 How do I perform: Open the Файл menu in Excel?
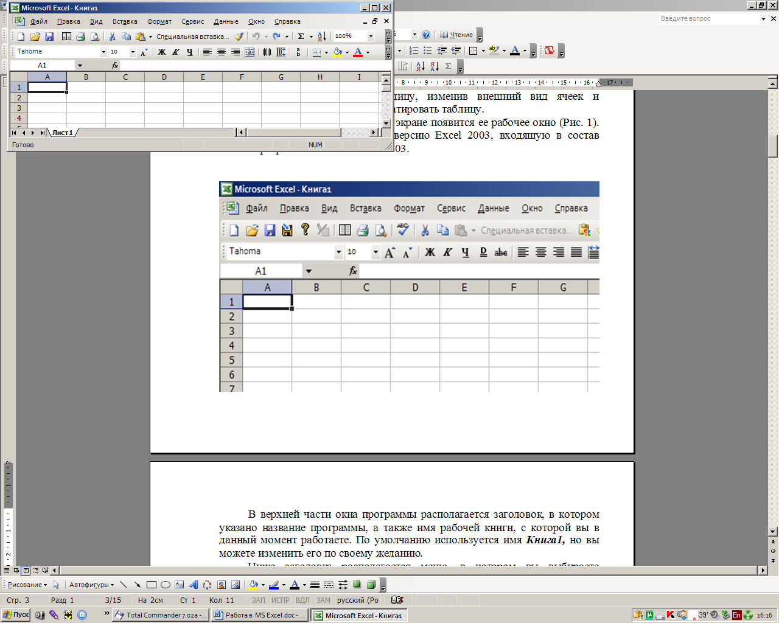point(39,21)
